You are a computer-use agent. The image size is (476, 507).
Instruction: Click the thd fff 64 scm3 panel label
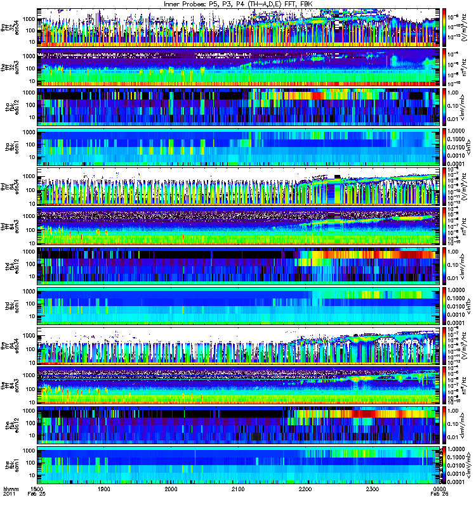coord(10,226)
